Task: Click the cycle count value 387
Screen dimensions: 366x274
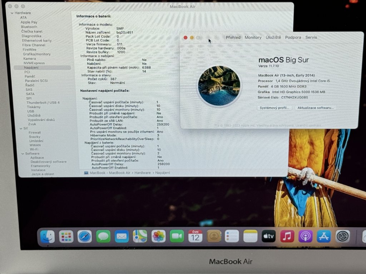Action: click(113, 79)
